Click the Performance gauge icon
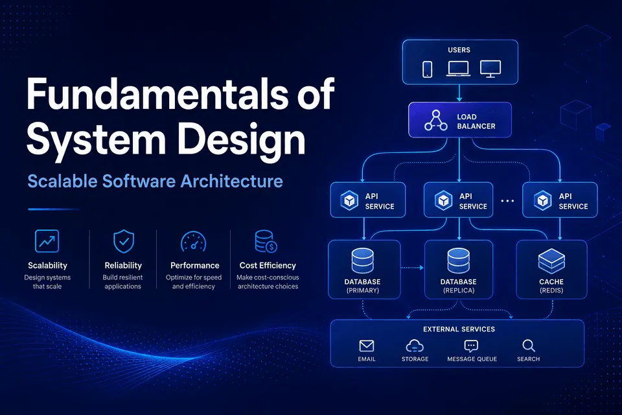This screenshot has width=622, height=415. (193, 242)
